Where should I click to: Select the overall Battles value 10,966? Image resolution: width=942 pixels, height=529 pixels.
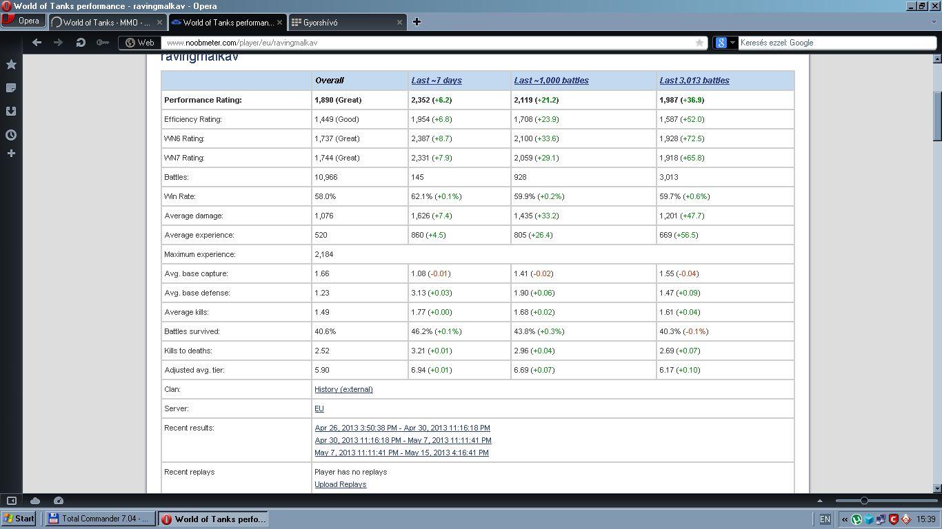tap(326, 177)
